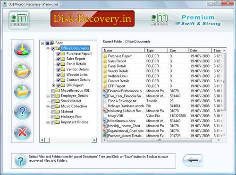This screenshot has width=236, height=175.
Task: Click the Holidays Database.accdb file icon
Action: (x=105, y=106)
